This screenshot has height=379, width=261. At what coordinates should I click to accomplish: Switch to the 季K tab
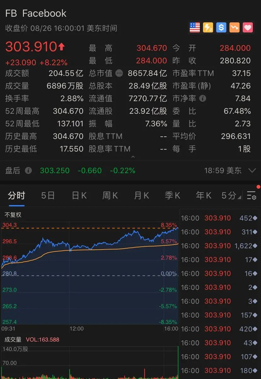(x=173, y=195)
